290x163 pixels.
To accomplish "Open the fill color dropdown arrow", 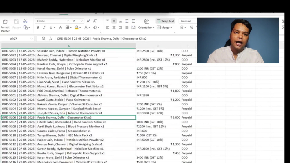I will (x=80, y=28).
